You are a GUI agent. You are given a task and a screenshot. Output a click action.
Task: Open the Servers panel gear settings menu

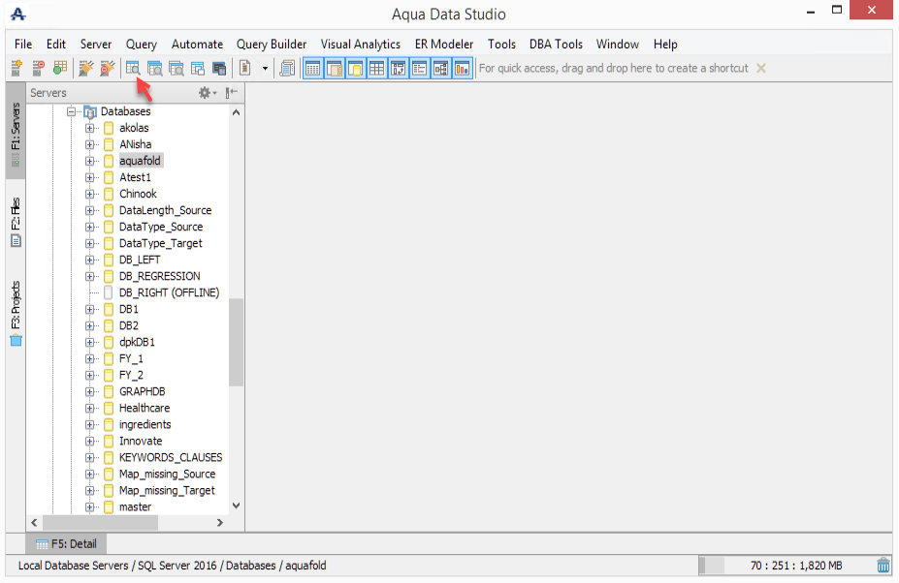pos(207,93)
